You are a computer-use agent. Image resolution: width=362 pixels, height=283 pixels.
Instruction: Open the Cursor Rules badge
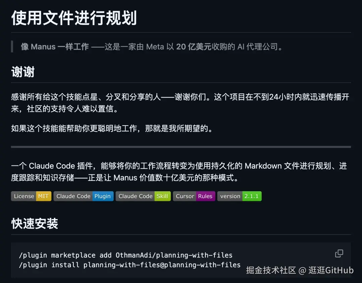pos(194,196)
